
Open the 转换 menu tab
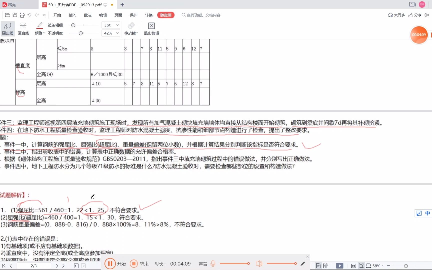(149, 15)
